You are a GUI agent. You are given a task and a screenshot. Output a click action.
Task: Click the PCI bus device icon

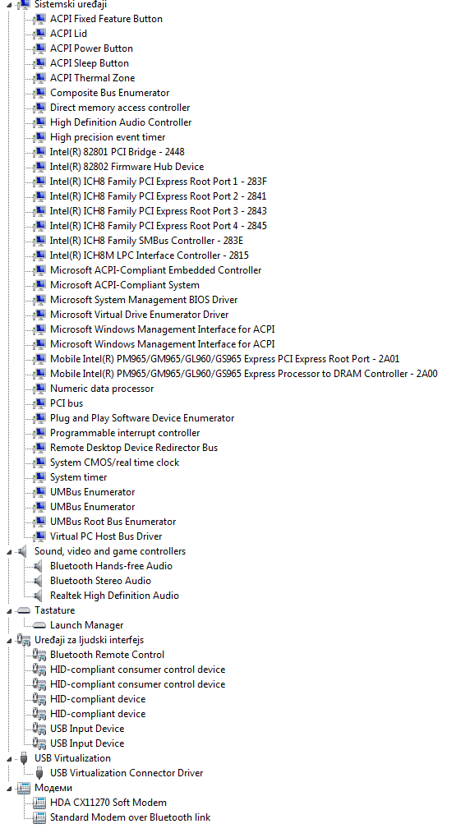click(x=39, y=403)
